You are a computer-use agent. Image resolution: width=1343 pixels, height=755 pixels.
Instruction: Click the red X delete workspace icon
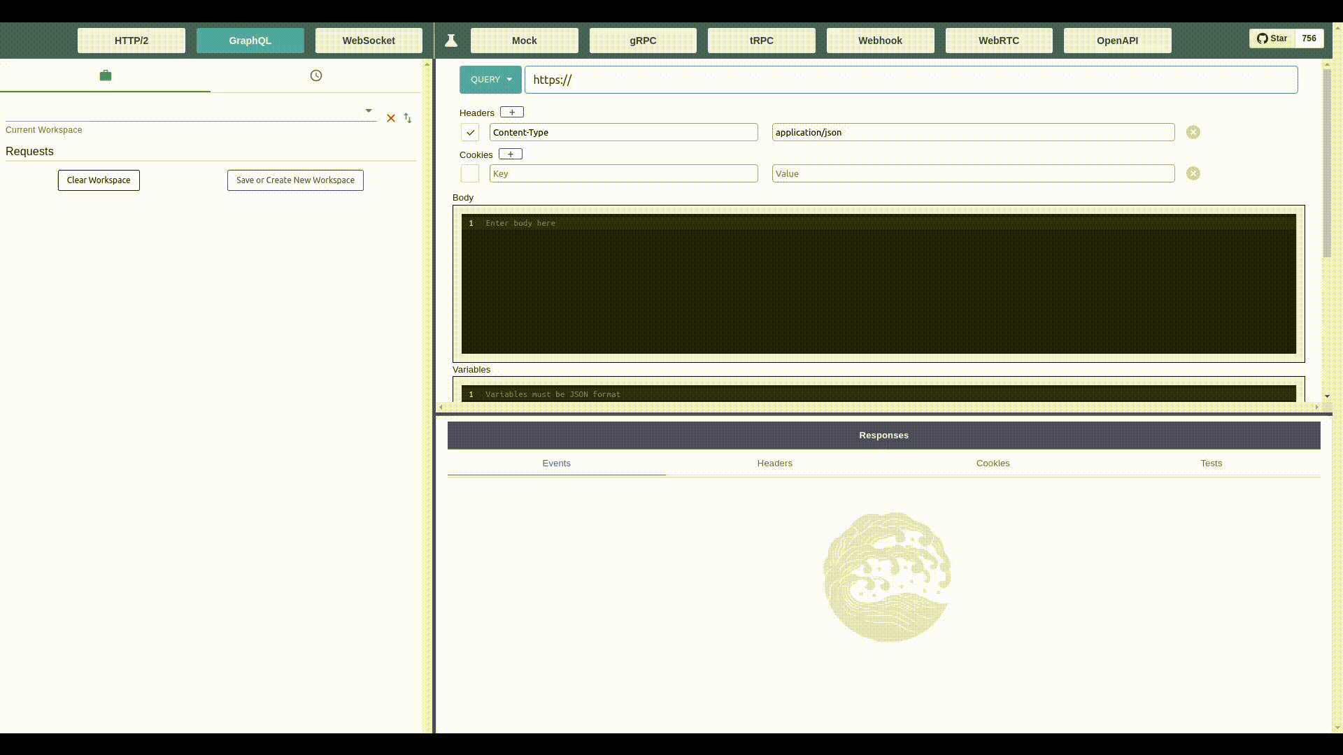click(391, 118)
